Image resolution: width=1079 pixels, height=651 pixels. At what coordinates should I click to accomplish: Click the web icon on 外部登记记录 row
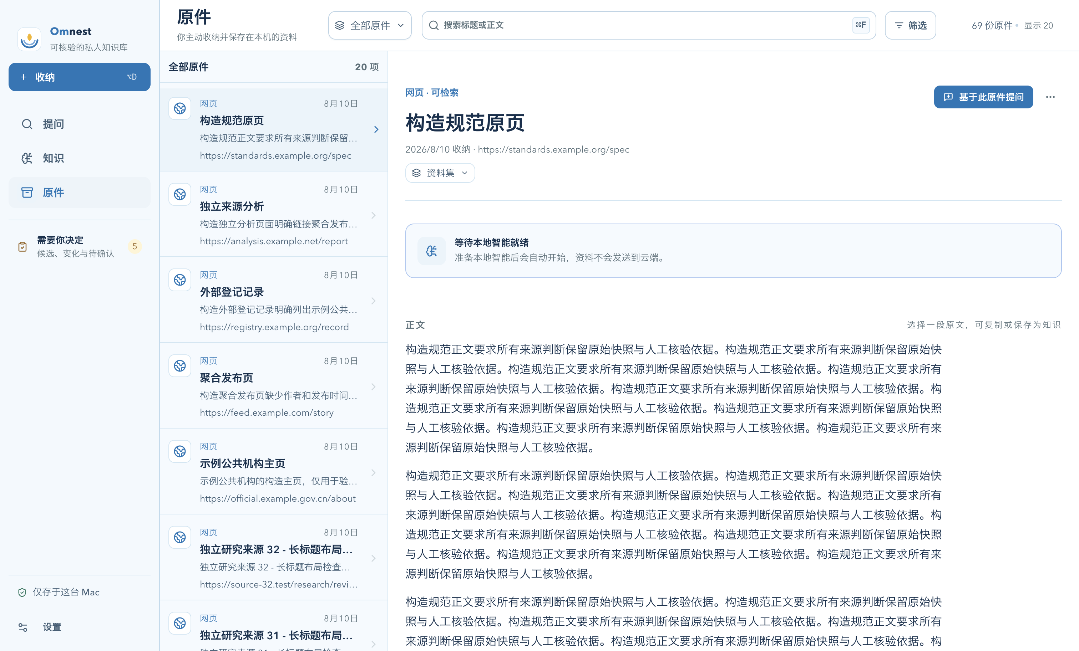click(x=179, y=280)
